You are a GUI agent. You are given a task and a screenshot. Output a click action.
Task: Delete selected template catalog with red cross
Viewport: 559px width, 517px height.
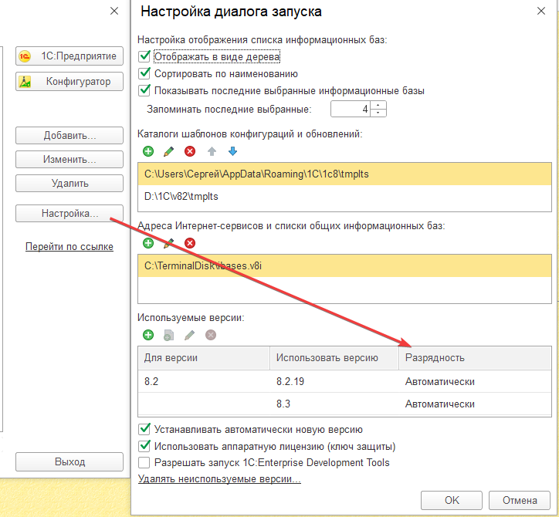tap(190, 151)
